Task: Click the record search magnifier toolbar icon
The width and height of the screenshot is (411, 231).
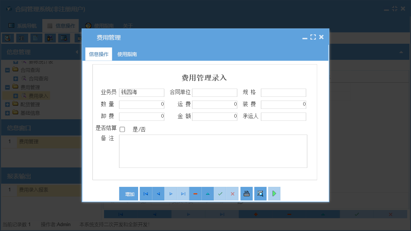Action: pos(8,38)
